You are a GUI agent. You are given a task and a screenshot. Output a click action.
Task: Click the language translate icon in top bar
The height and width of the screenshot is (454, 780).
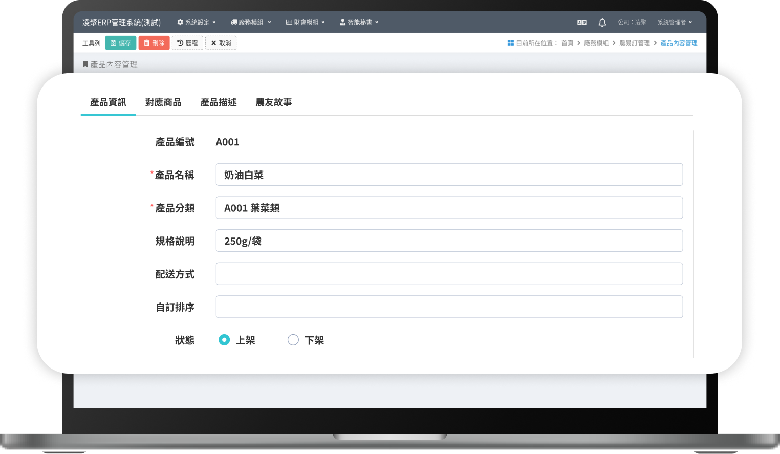pyautogui.click(x=581, y=22)
